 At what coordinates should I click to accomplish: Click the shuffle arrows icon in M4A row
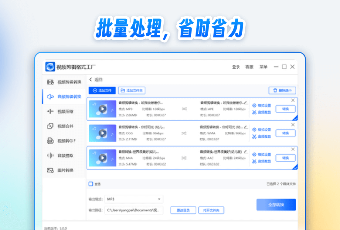(x=184, y=158)
